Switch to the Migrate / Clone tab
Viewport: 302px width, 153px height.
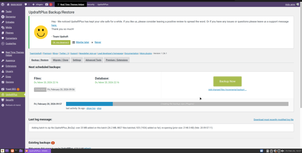(60, 60)
